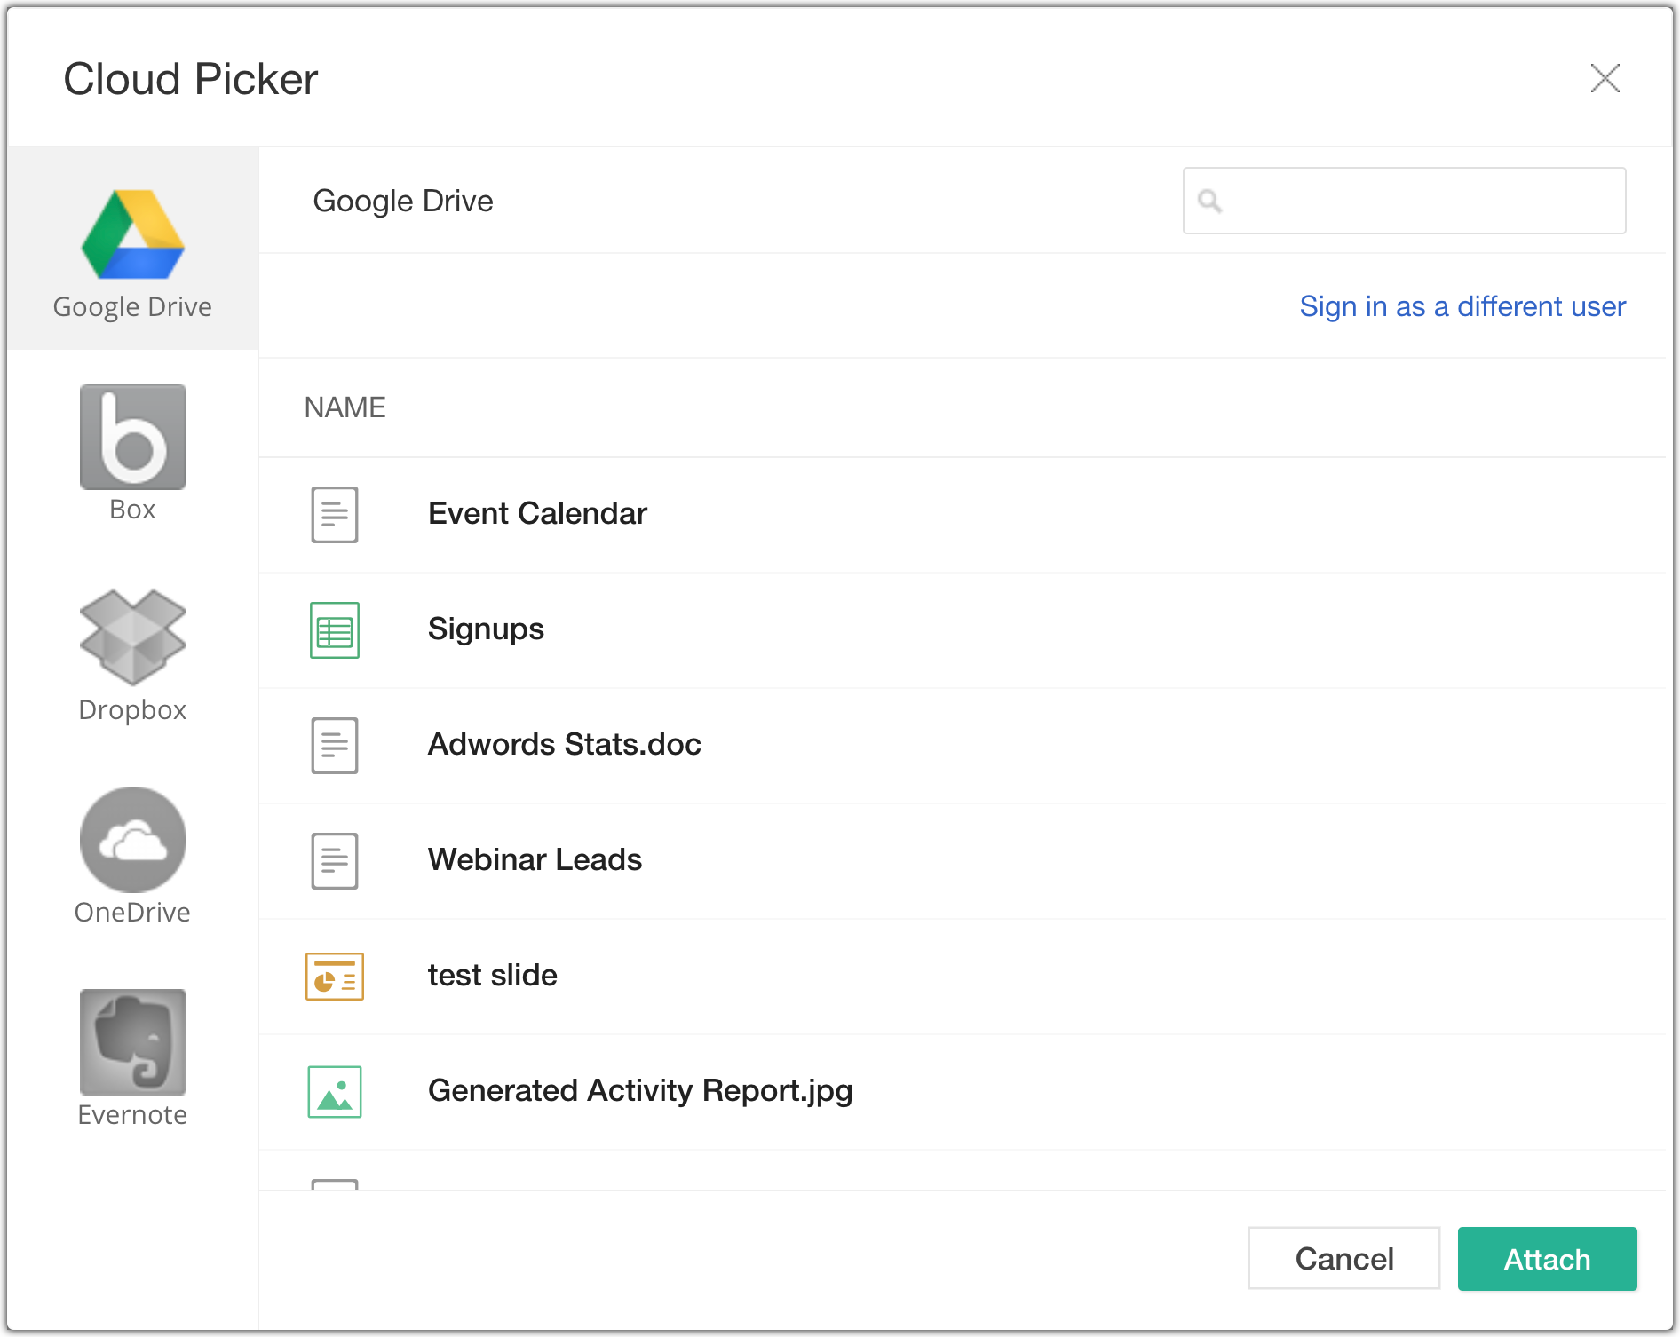Choose the Adwords Stats.doc file name
The image size is (1680, 1337).
(x=564, y=744)
